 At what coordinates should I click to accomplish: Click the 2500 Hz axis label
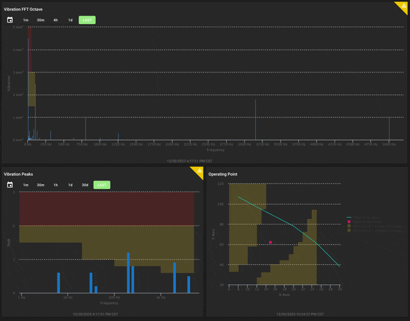coord(209,145)
